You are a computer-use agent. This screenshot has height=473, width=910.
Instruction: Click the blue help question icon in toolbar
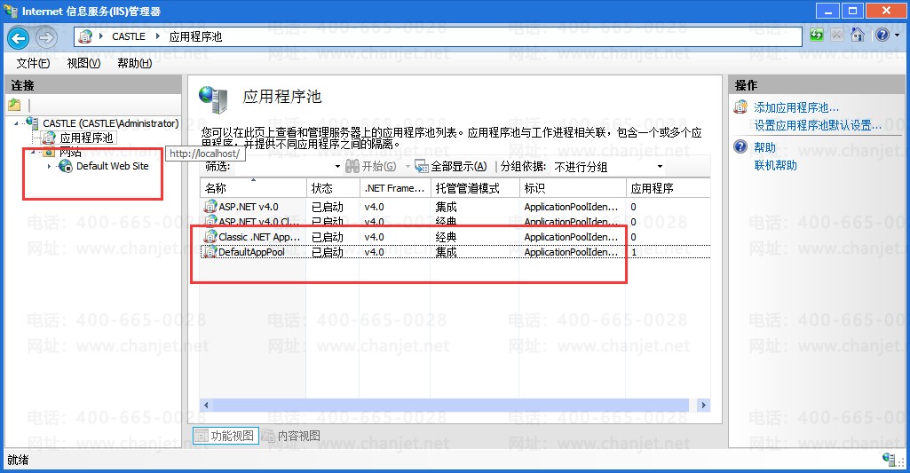[x=882, y=35]
